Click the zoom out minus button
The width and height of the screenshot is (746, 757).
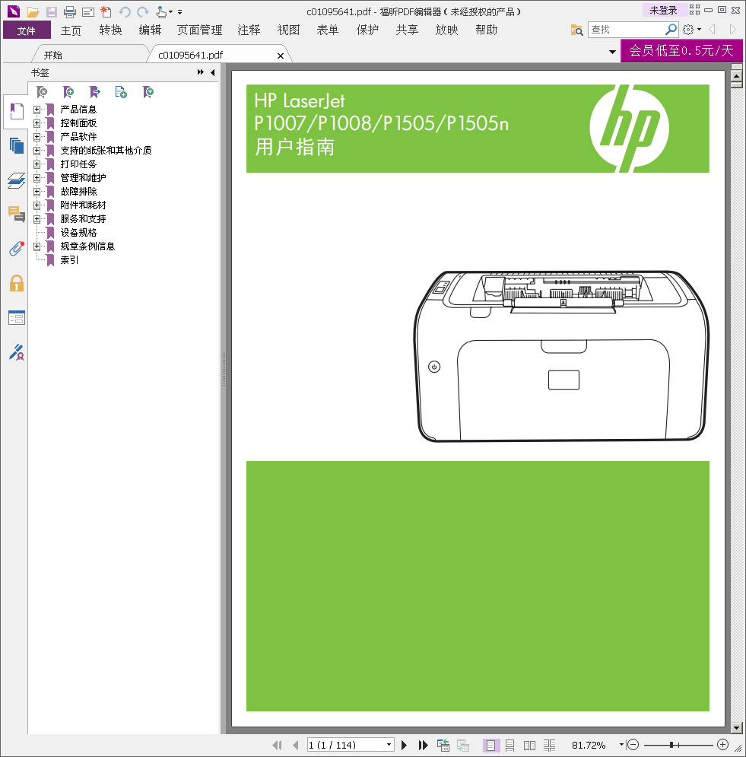(633, 745)
